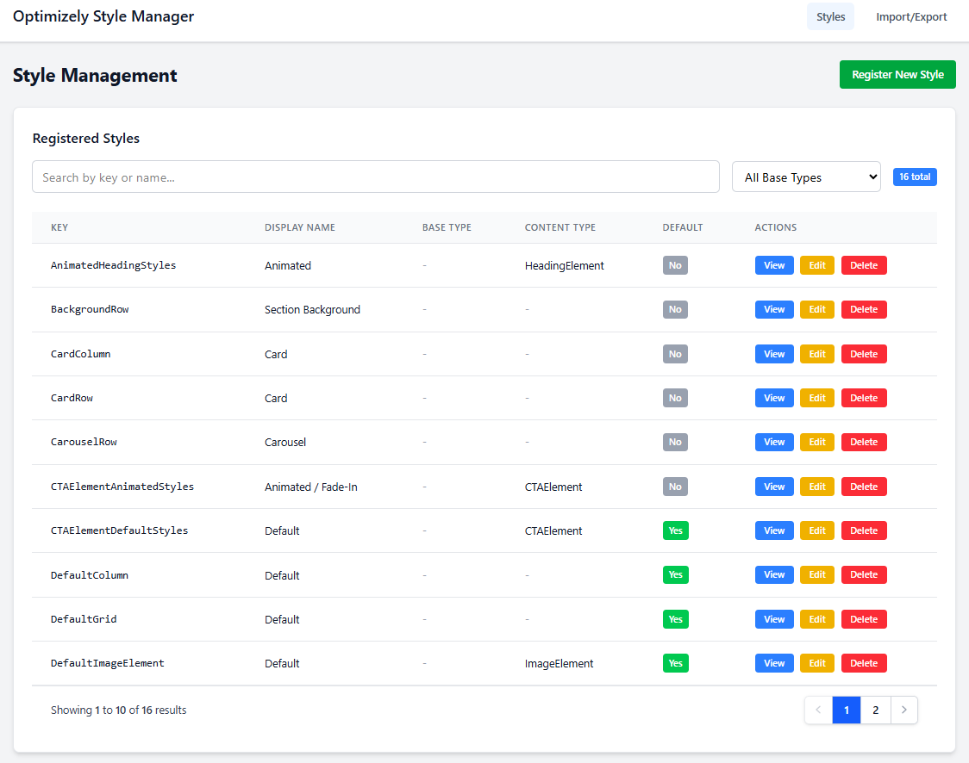
Task: Click in the search by key field
Action: point(375,177)
